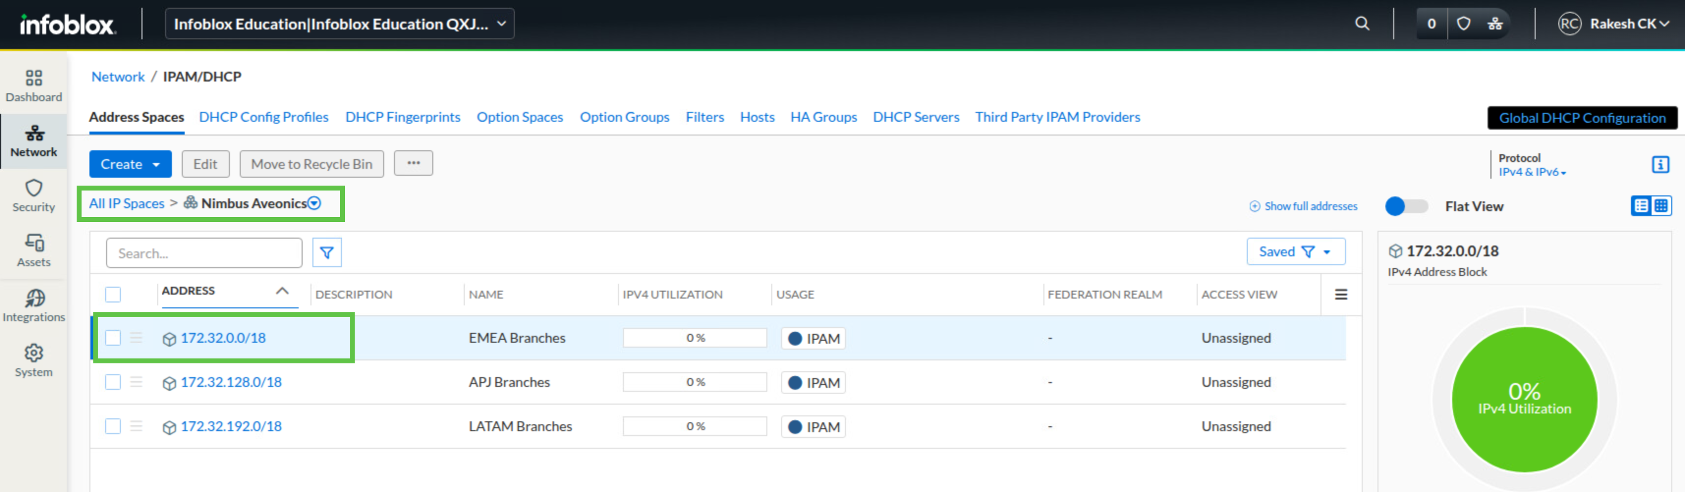Click the Search input field
The image size is (1685, 492).
tap(204, 253)
